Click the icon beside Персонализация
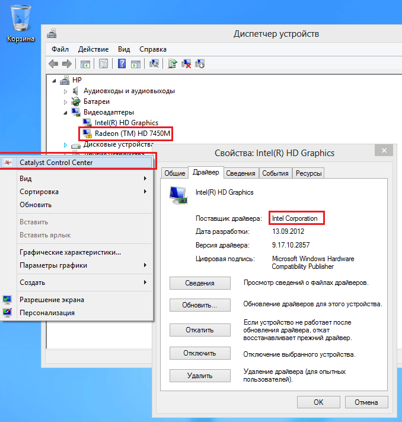This screenshot has width=402, height=422. pos(7,312)
